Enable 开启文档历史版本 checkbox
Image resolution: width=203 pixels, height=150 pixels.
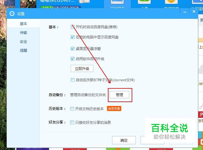tap(72, 109)
